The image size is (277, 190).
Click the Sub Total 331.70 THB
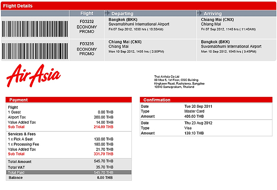pyautogui.click(x=104, y=154)
